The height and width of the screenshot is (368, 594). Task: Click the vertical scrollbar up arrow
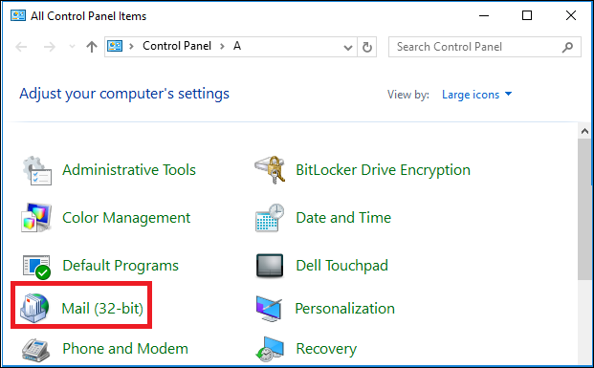click(584, 131)
